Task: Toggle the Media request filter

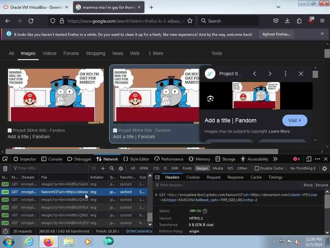Action: pyautogui.click(x=218, y=168)
